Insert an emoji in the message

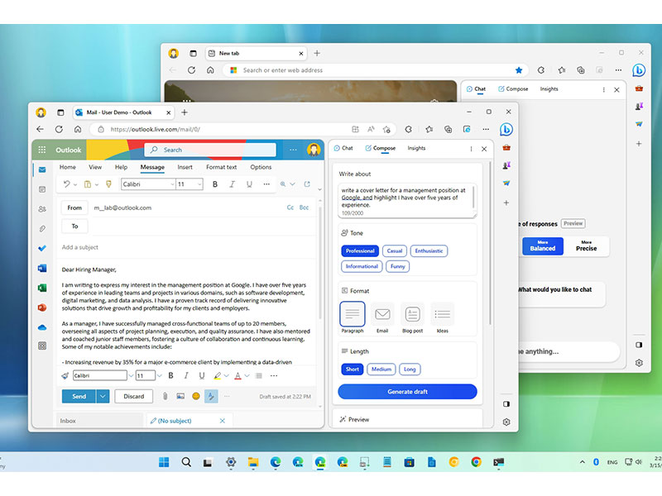pyautogui.click(x=196, y=396)
